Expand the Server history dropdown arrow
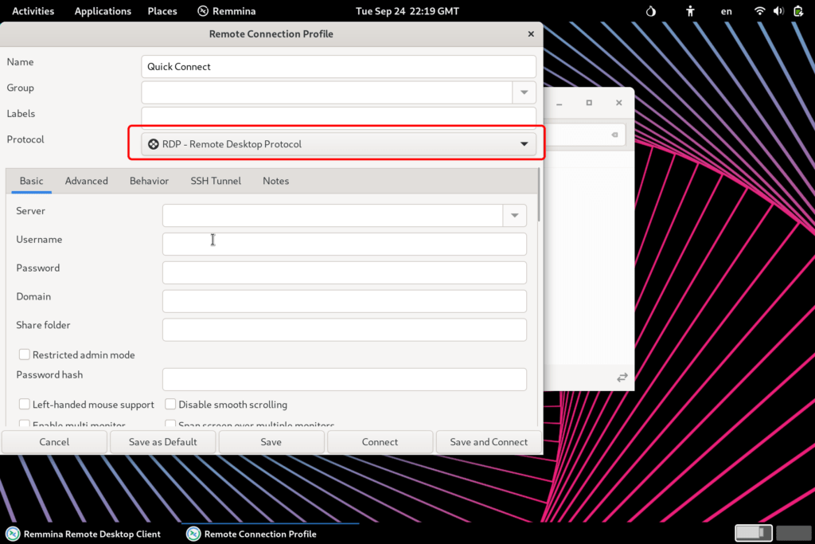Viewport: 815px width, 544px height. tap(515, 215)
